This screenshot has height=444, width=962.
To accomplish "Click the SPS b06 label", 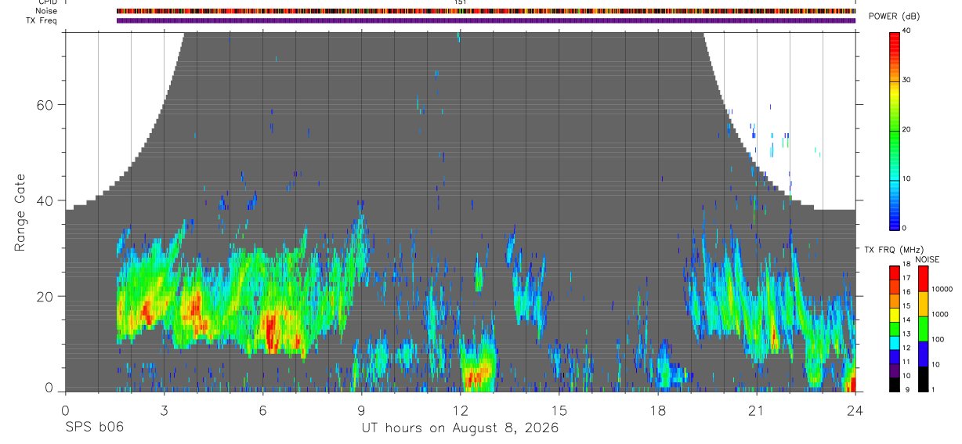I will coord(92,428).
